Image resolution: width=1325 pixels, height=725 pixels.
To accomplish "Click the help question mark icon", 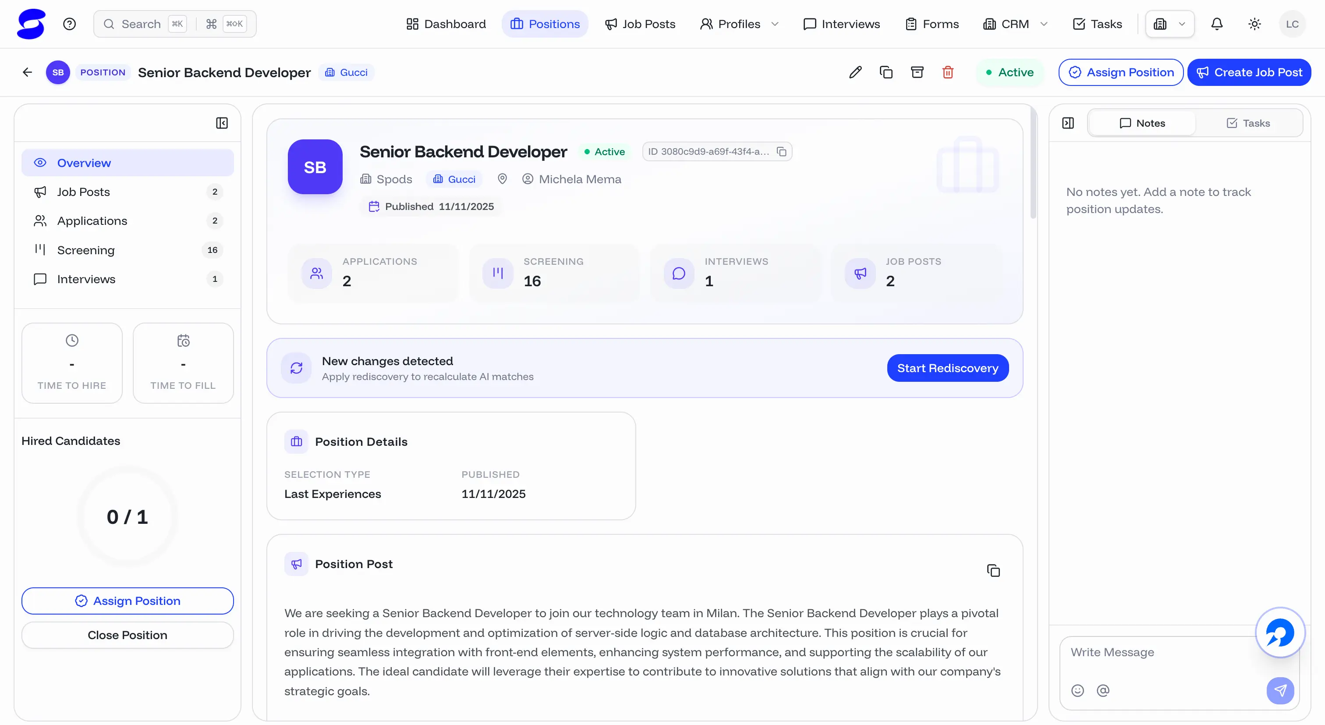I will coord(69,24).
